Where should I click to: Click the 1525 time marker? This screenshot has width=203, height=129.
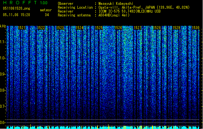(99, 28)
